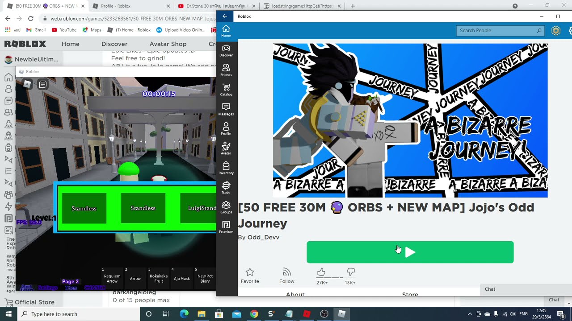Open Trade in Roblox app sidebar
Image resolution: width=572 pixels, height=321 pixels.
tap(226, 188)
